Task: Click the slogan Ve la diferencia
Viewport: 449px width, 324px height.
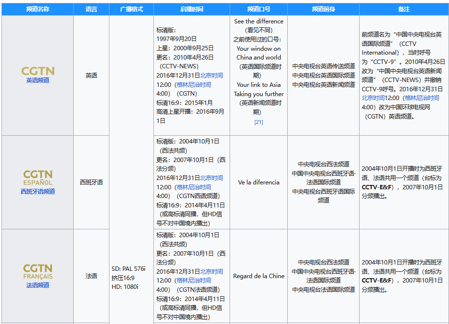Action: pyautogui.click(x=258, y=182)
